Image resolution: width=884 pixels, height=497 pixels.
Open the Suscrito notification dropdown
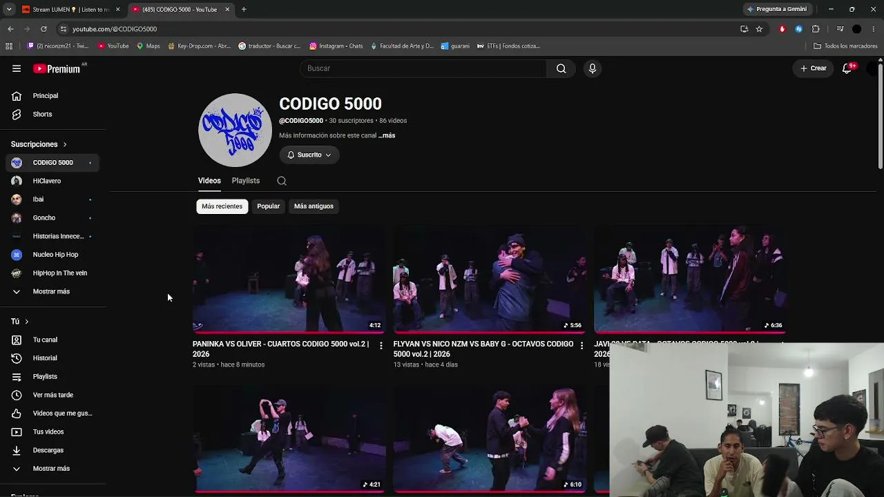(309, 155)
